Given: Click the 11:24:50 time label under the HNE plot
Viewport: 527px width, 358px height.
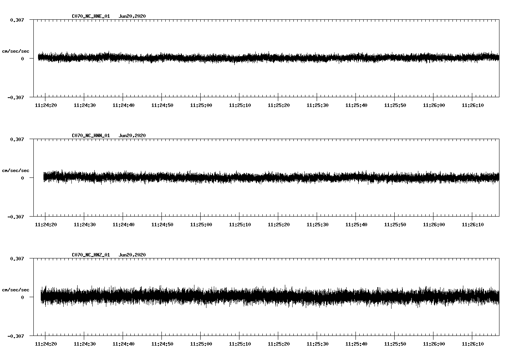Looking at the screenshot, I should [x=162, y=105].
